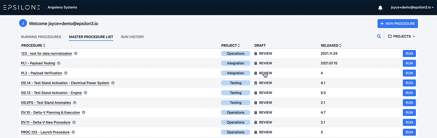Click Testing tag in OS.EPS row

pyautogui.click(x=236, y=103)
